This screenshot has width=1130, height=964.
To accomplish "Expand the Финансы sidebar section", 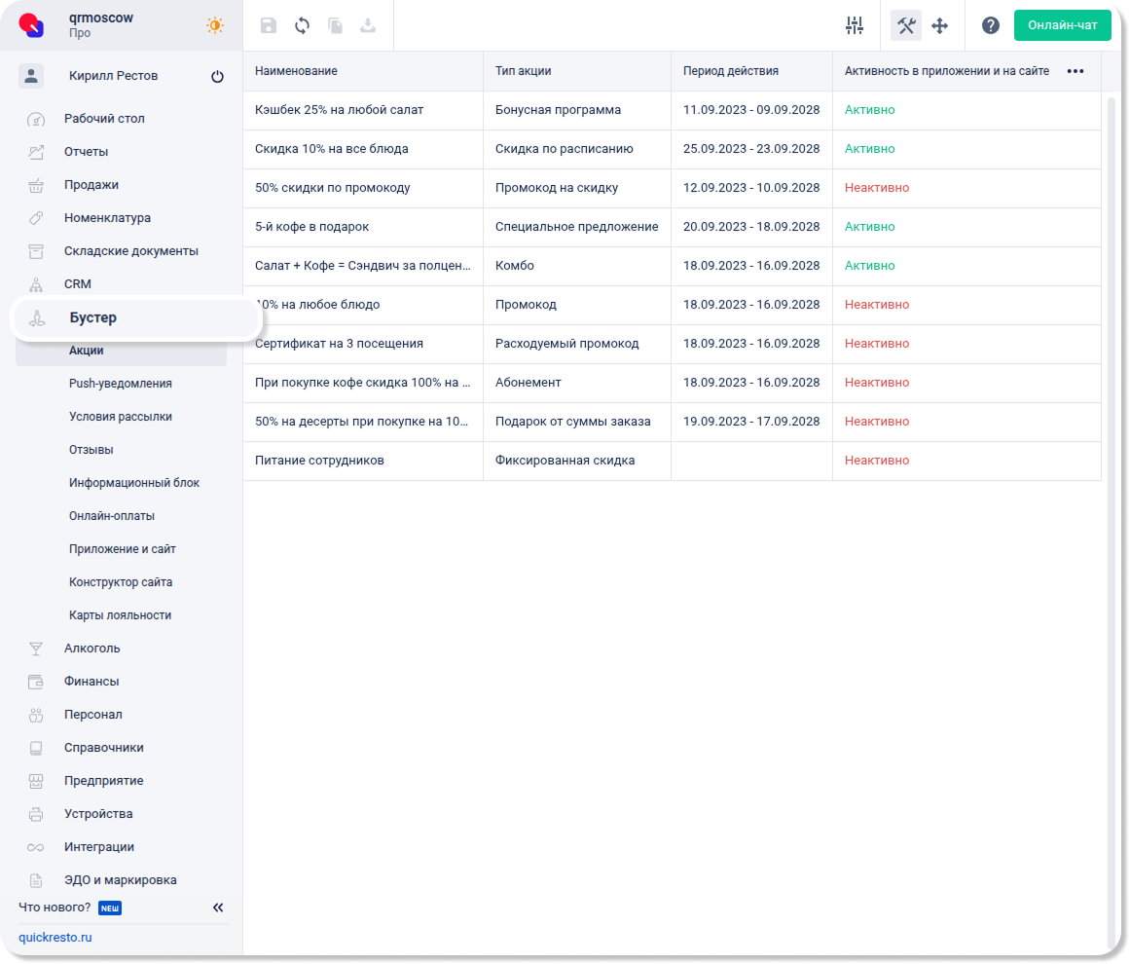I will click(91, 682).
